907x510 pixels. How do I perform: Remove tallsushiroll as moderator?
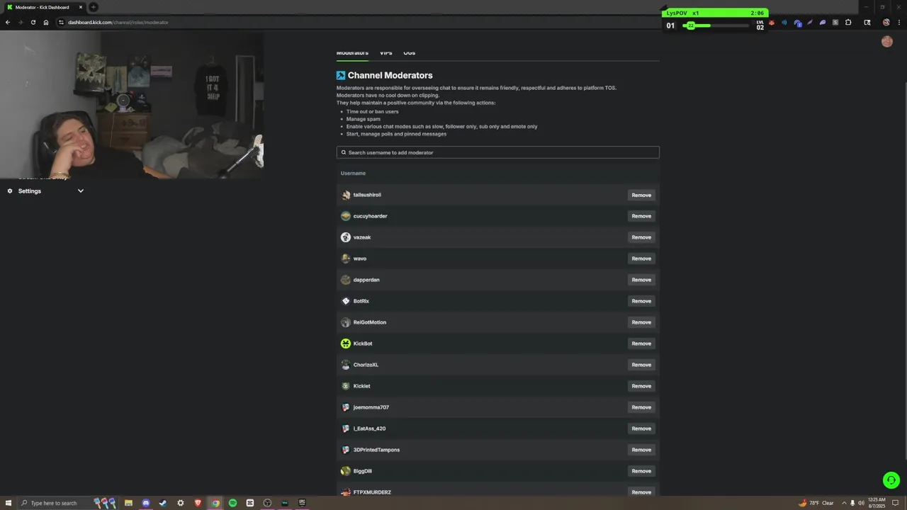point(641,195)
